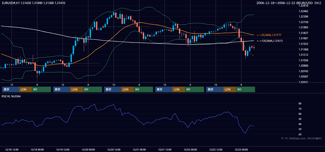Click the NY session box for 12/20

(x=144, y=89)
